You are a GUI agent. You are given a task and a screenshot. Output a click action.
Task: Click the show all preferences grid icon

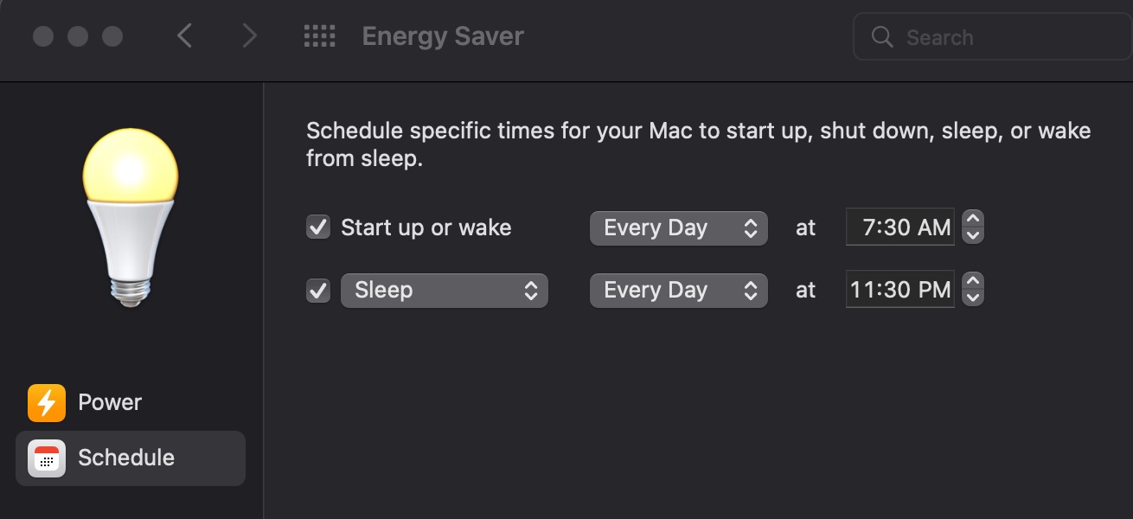319,36
